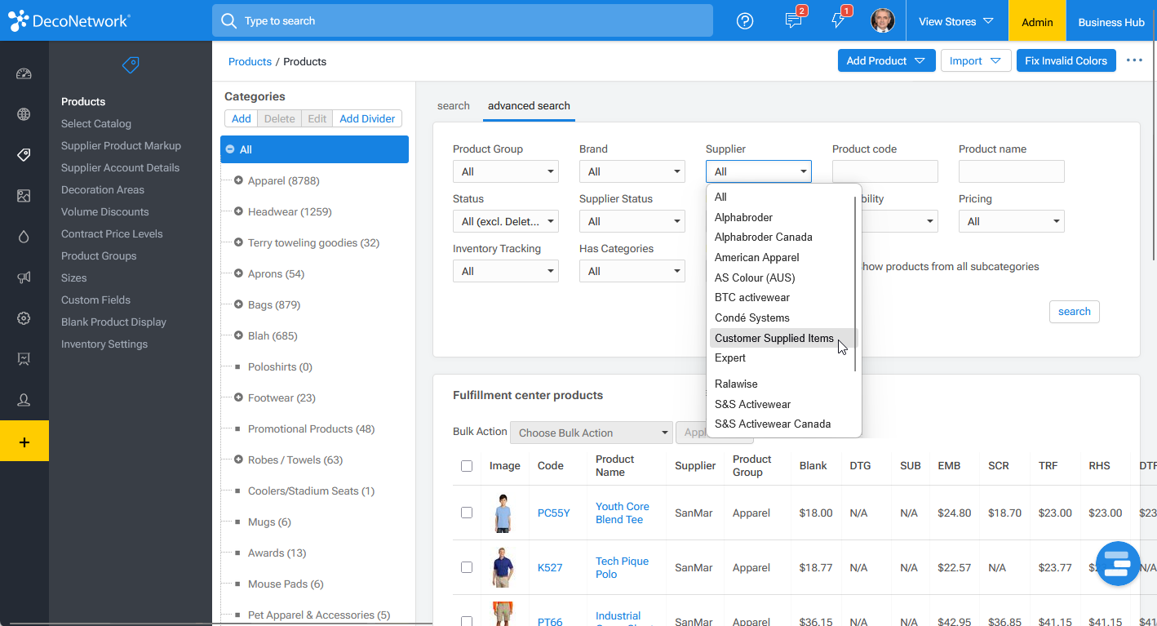
Task: Open the PC55Y product code link
Action: click(x=553, y=513)
